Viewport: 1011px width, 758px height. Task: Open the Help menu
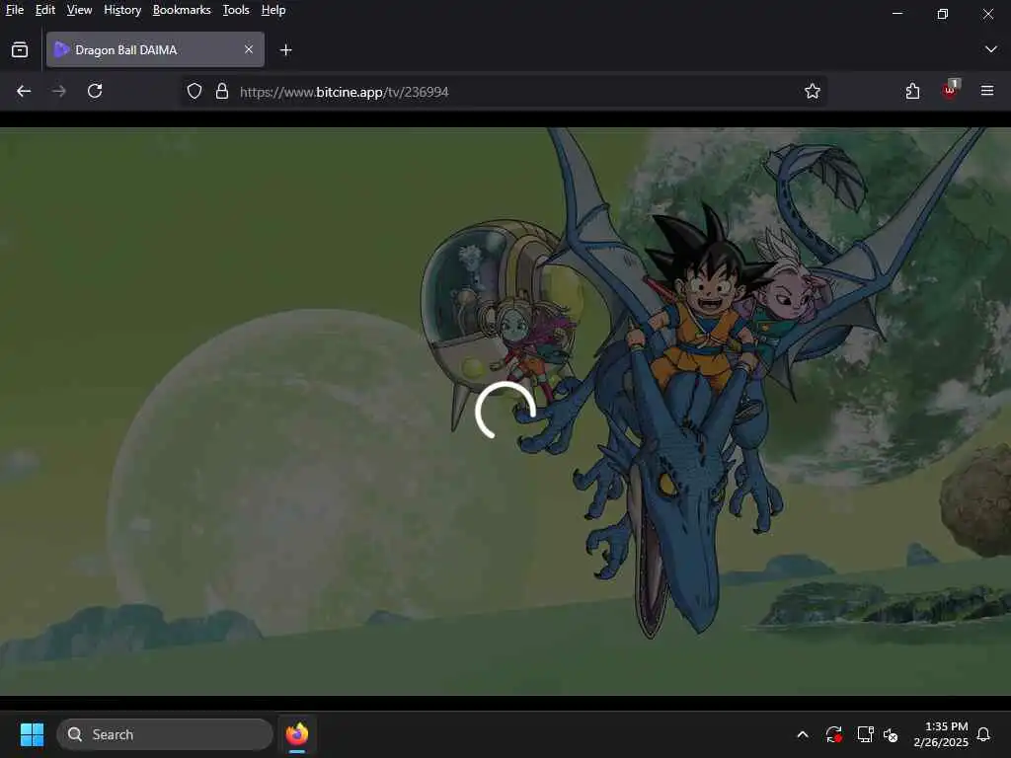[272, 10]
